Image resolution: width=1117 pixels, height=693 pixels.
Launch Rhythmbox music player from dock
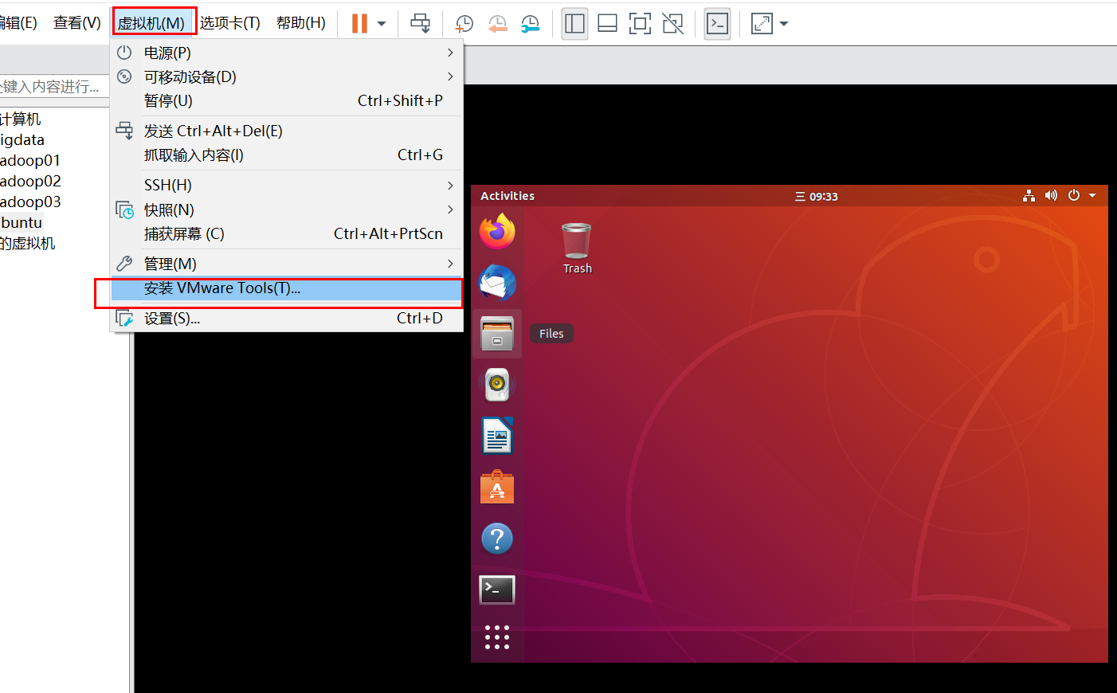coord(497,385)
